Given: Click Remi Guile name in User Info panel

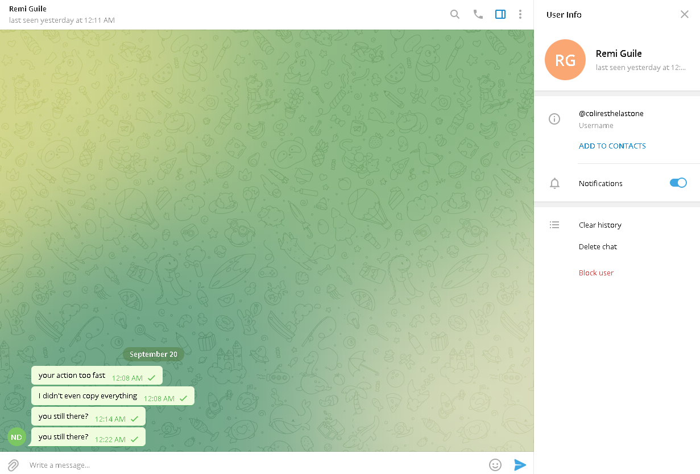Looking at the screenshot, I should pyautogui.click(x=619, y=53).
